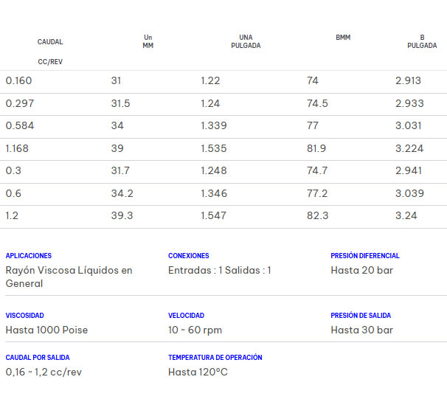Click the UNA PULGADA column header
This screenshot has width=447, height=402.
tap(246, 41)
